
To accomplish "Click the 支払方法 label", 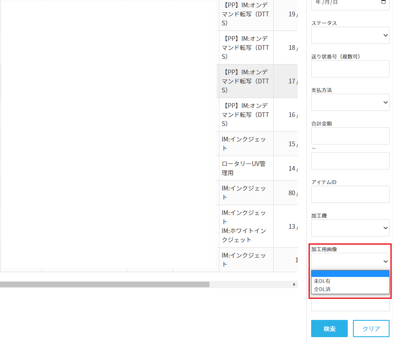I will click(x=321, y=90).
